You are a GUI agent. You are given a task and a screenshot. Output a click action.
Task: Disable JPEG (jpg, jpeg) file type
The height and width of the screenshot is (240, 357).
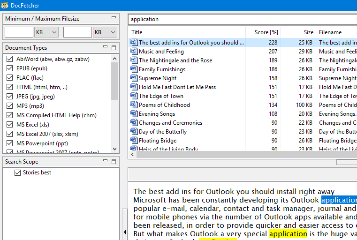coord(9,97)
